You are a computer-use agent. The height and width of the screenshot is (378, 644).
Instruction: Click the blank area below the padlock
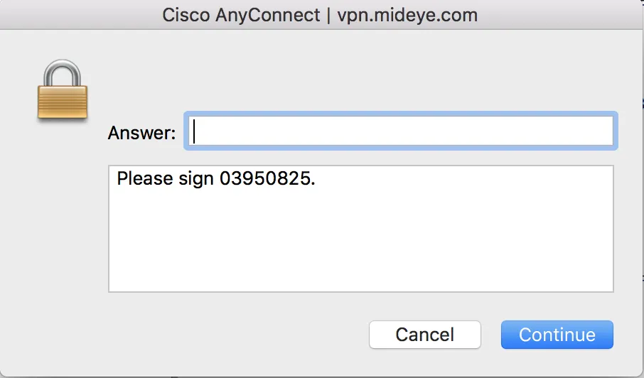(x=62, y=213)
